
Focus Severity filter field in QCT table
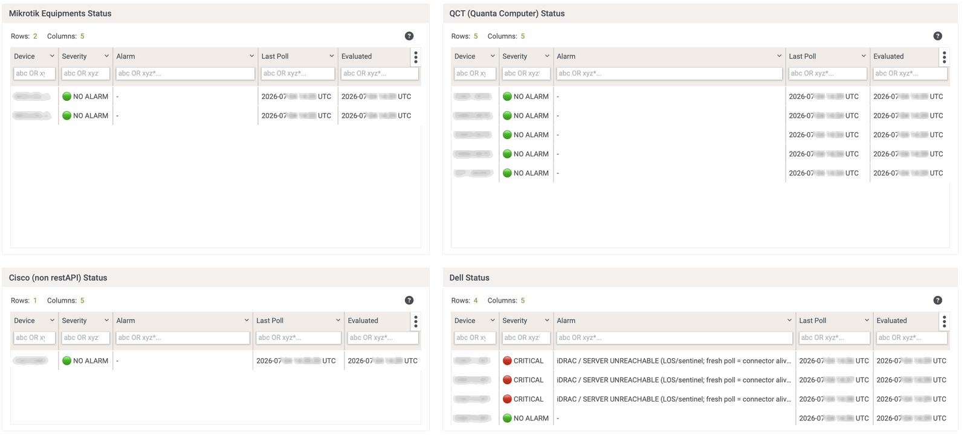(526, 74)
